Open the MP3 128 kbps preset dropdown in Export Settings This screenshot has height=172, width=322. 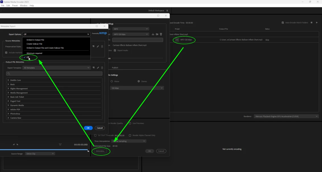coord(131,34)
